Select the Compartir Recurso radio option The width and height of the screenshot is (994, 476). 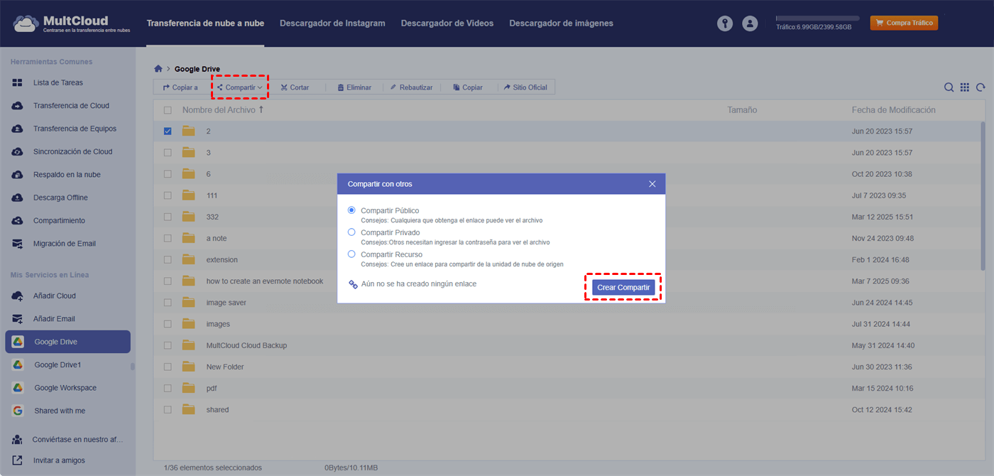(x=351, y=254)
